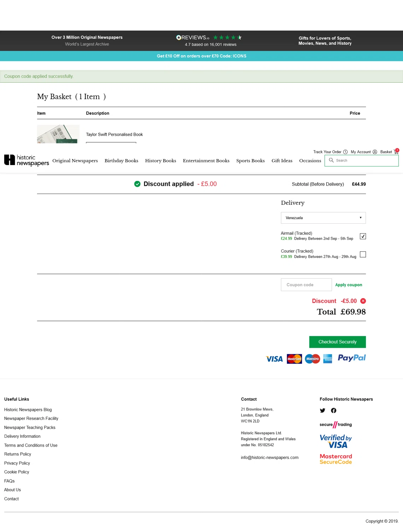The image size is (403, 530).
Task: Click the £10 Off ICONS promo banner
Action: [201, 56]
